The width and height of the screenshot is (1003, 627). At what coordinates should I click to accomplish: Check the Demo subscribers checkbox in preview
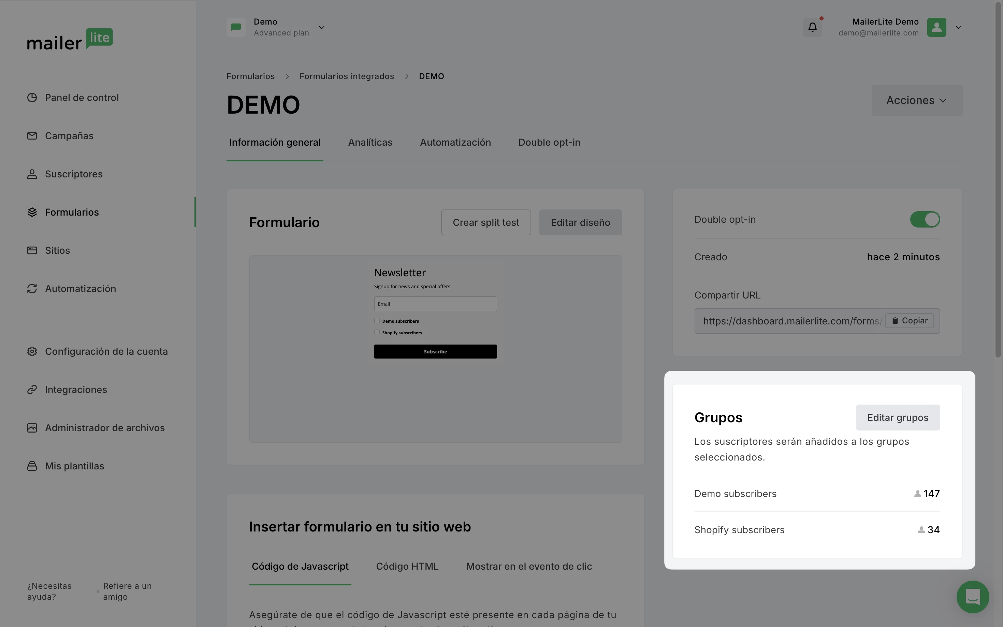pos(377,321)
